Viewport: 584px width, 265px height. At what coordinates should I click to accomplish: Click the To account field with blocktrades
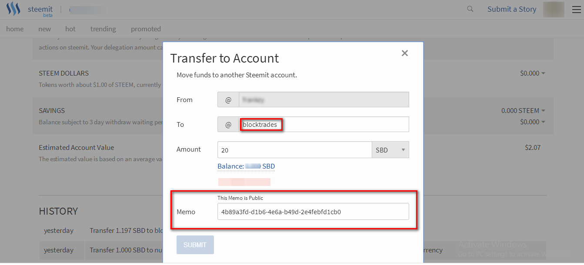point(324,125)
